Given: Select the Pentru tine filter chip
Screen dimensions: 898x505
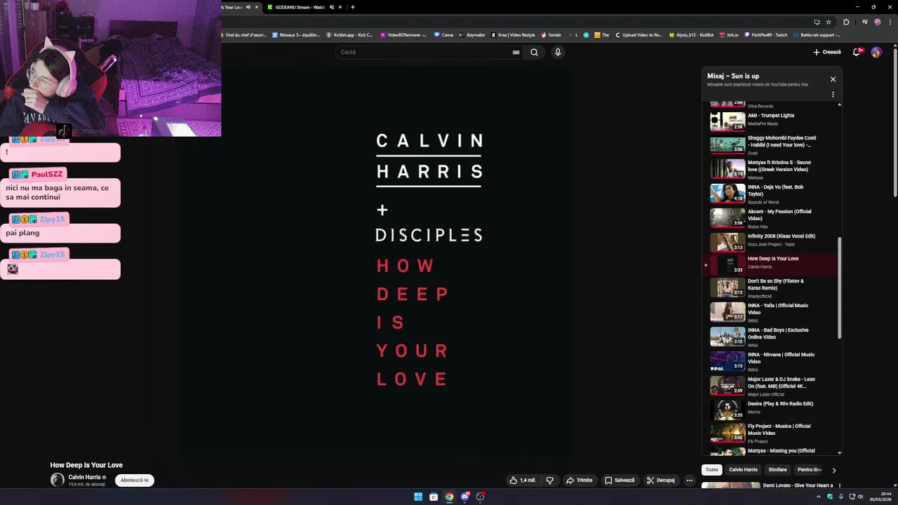Looking at the screenshot, I should 809,469.
